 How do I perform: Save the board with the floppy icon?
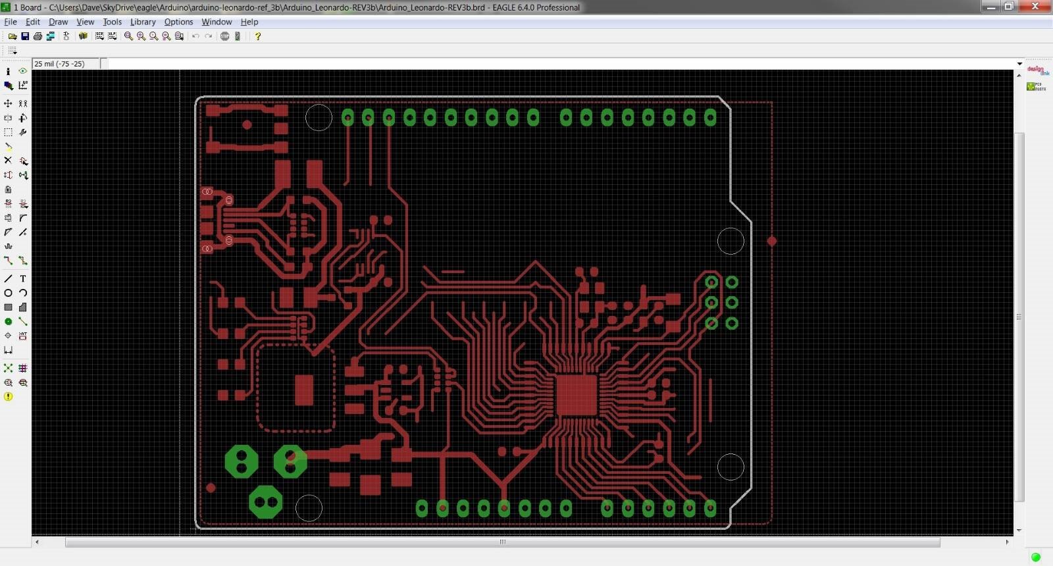25,36
